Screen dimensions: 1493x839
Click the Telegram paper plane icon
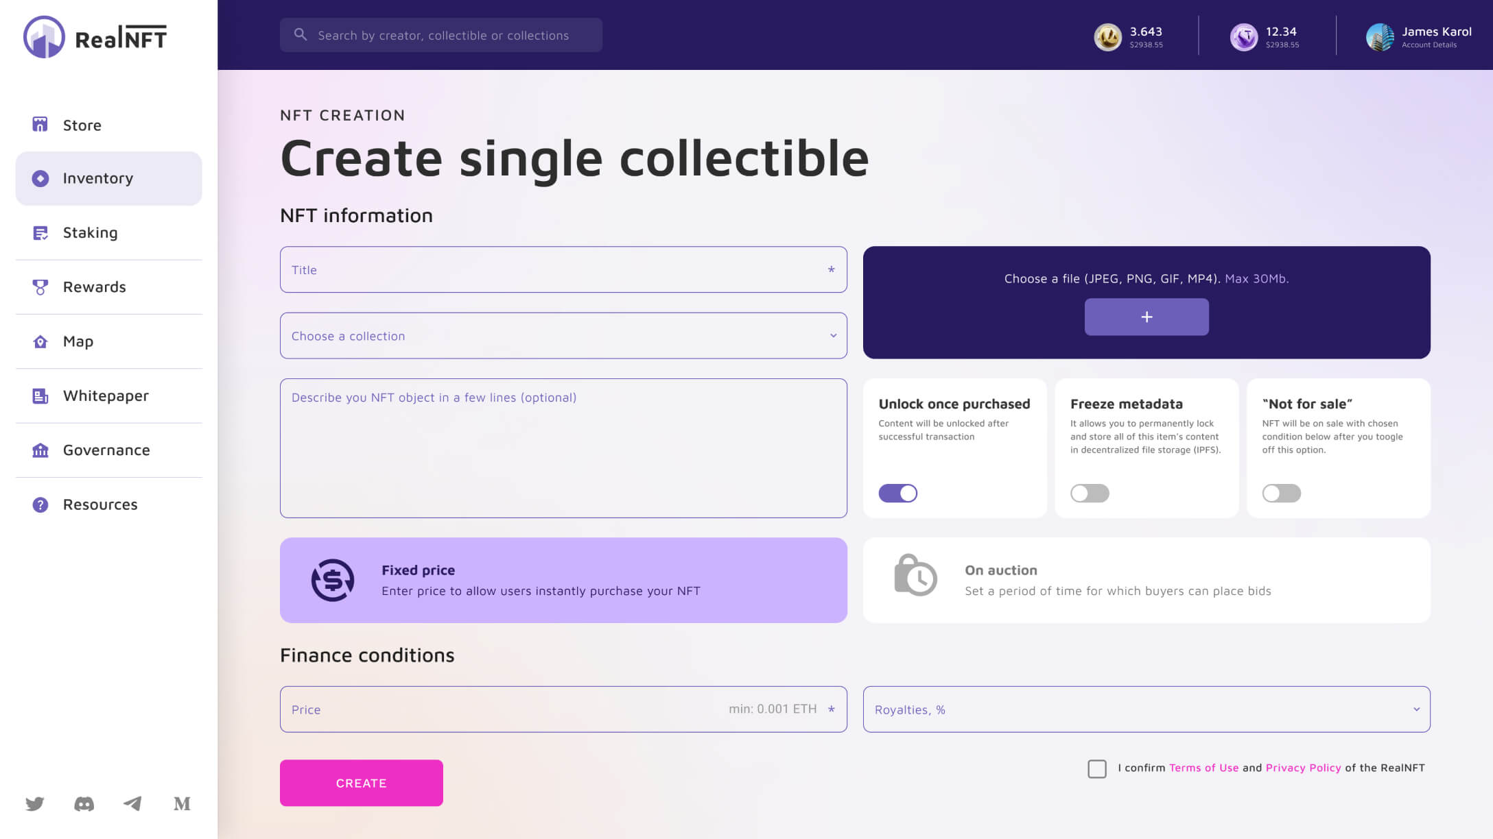pos(132,803)
